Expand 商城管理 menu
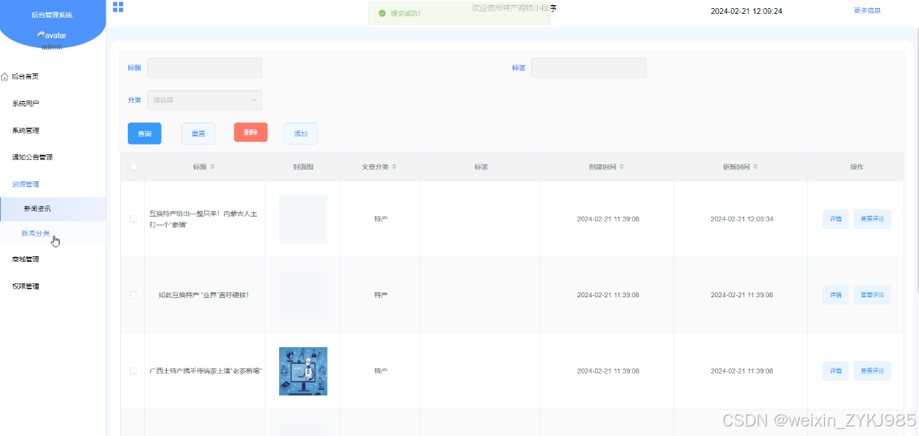 click(x=53, y=259)
